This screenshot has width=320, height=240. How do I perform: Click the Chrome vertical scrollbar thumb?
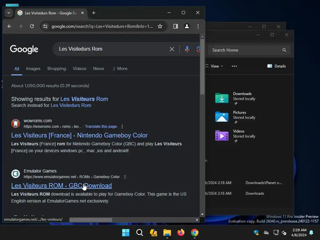pos(202,67)
